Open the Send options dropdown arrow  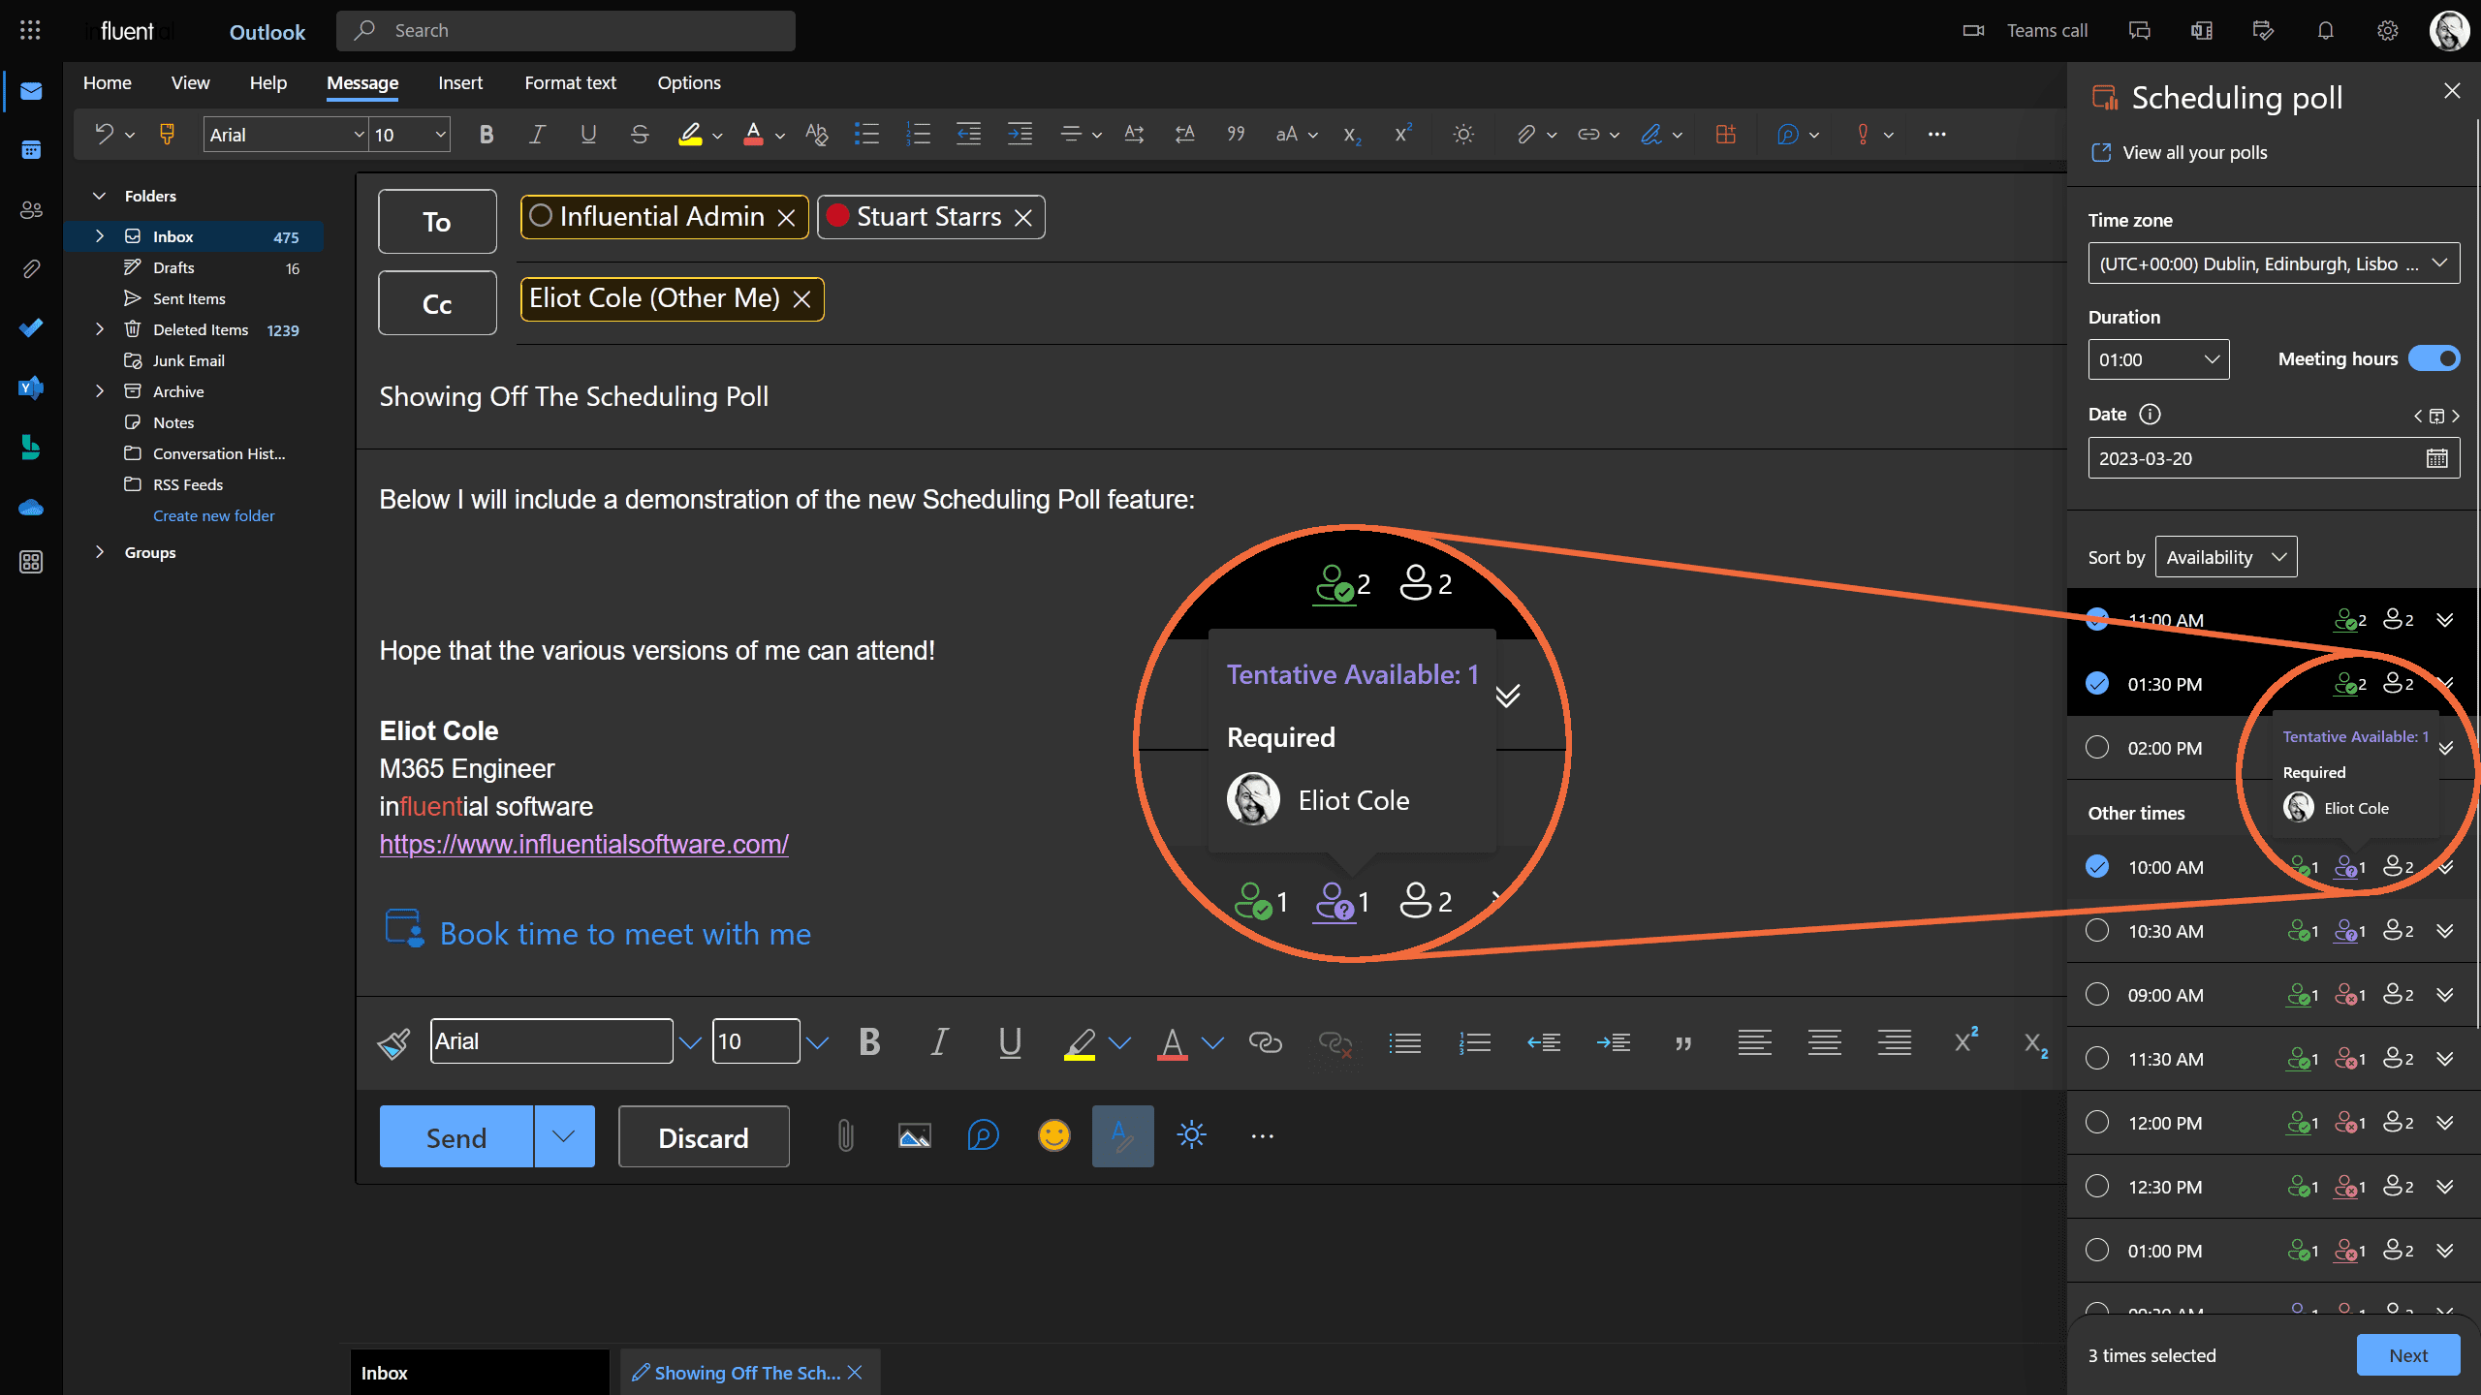click(x=564, y=1136)
